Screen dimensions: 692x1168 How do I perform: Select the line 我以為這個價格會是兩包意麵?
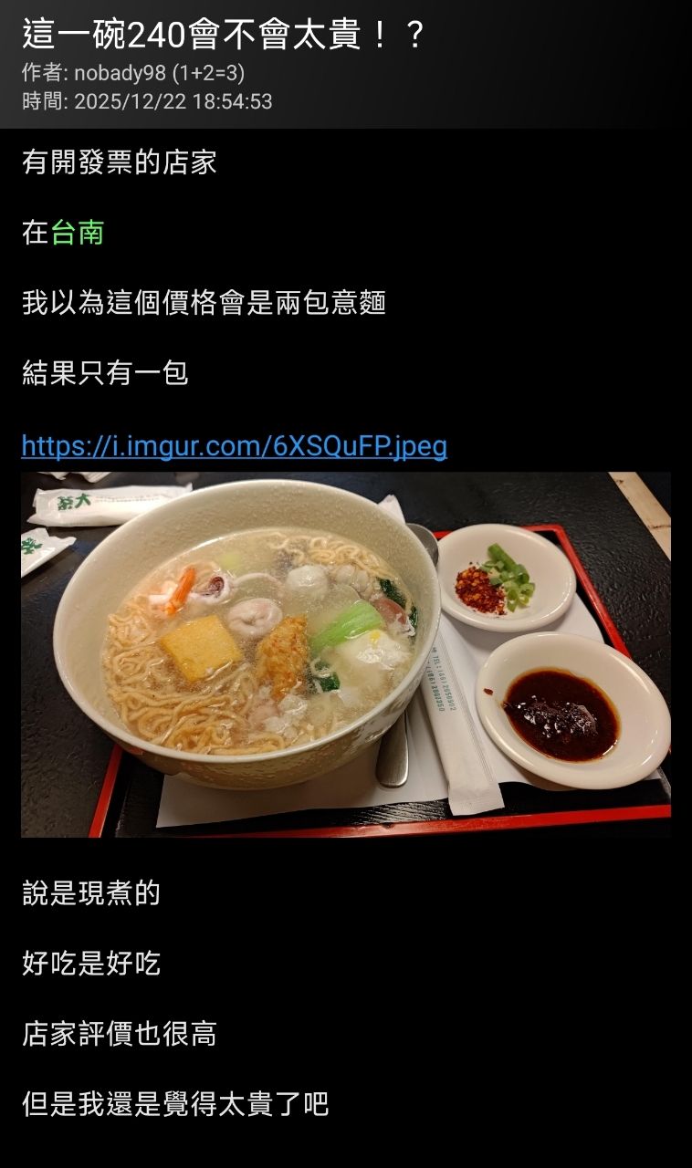pos(204,303)
